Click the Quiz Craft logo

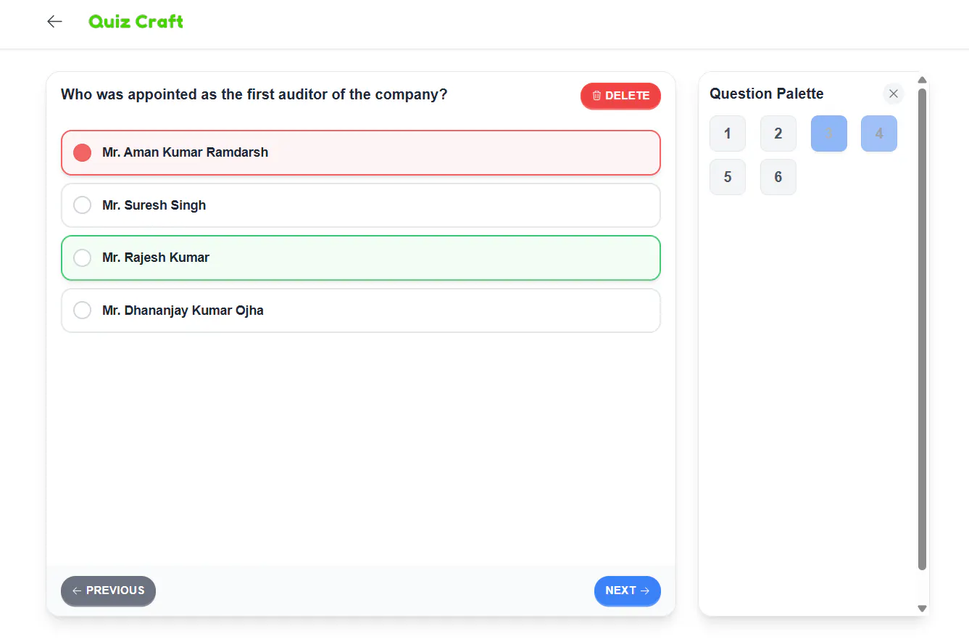point(136,22)
